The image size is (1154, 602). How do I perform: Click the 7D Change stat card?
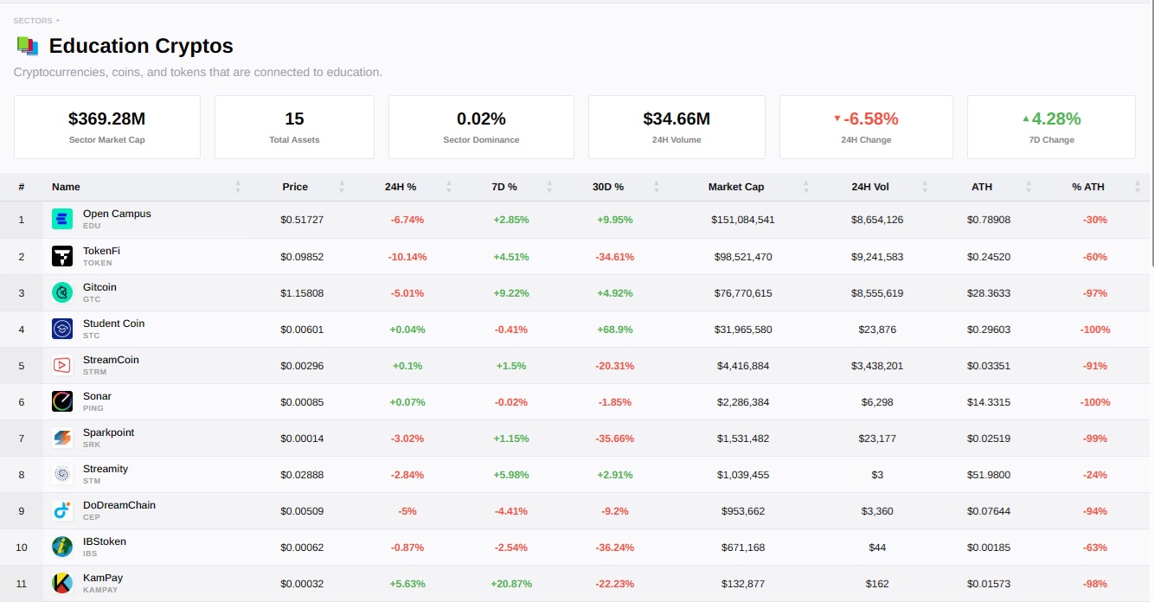point(1051,127)
